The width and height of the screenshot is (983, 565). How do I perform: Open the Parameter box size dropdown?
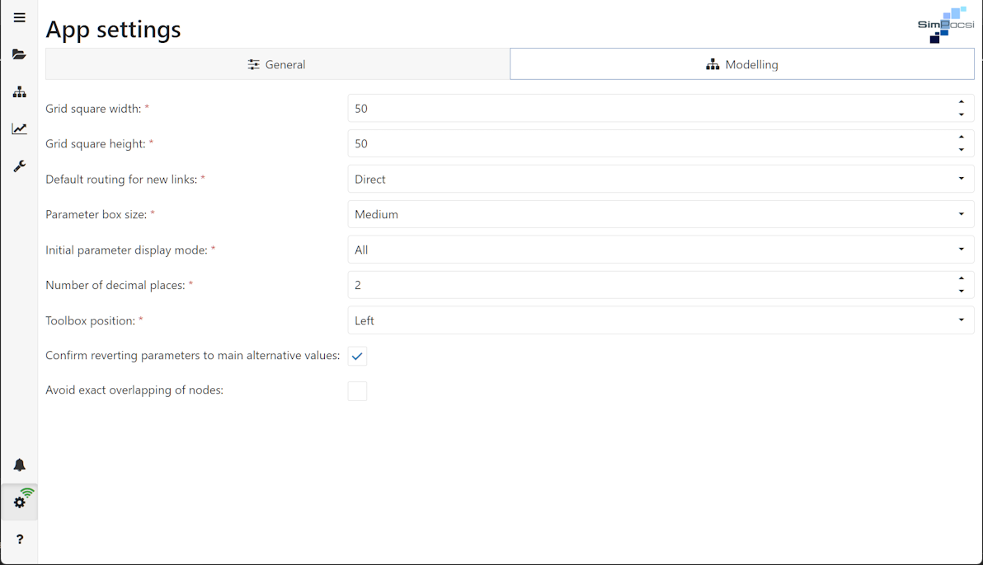click(x=660, y=214)
